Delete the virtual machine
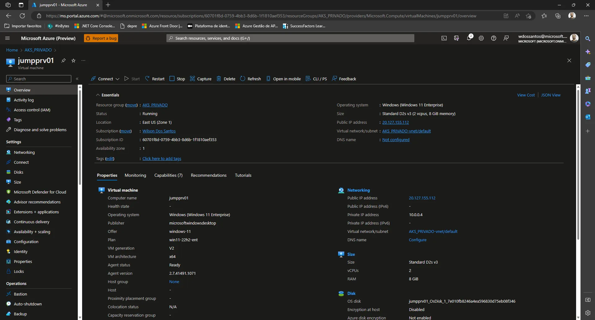Image resolution: width=595 pixels, height=320 pixels. click(x=226, y=79)
